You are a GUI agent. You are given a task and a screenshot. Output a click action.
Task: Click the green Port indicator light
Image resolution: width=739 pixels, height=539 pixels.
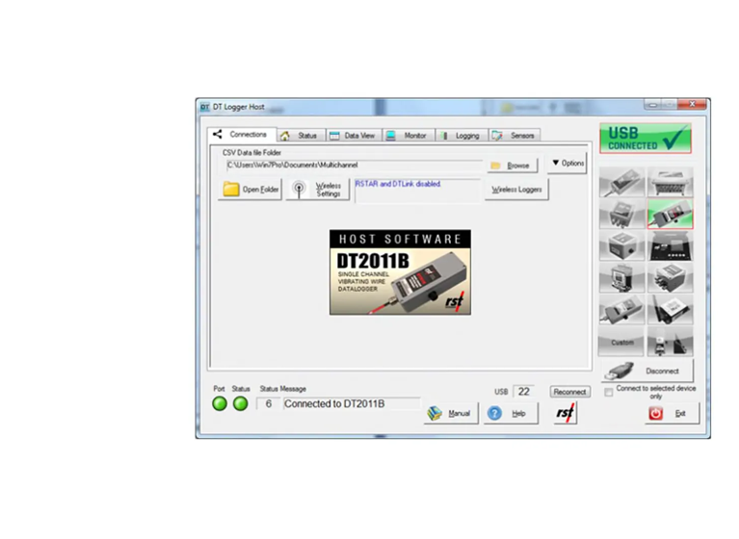point(220,403)
